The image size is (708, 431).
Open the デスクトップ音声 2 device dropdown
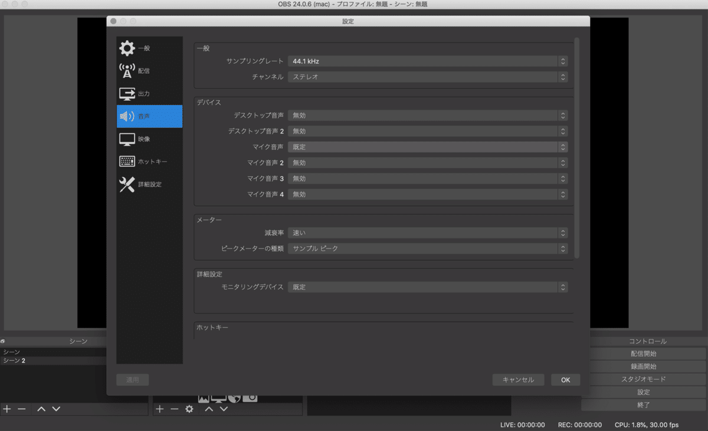pos(428,131)
